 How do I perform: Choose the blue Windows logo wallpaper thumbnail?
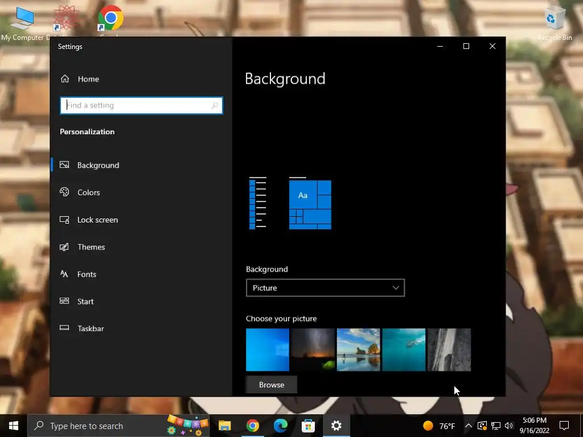pyautogui.click(x=268, y=350)
